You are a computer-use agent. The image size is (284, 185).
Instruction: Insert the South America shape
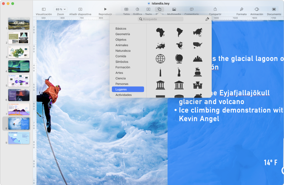click(x=179, y=32)
